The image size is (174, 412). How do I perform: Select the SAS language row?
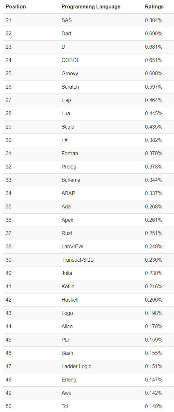point(88,20)
